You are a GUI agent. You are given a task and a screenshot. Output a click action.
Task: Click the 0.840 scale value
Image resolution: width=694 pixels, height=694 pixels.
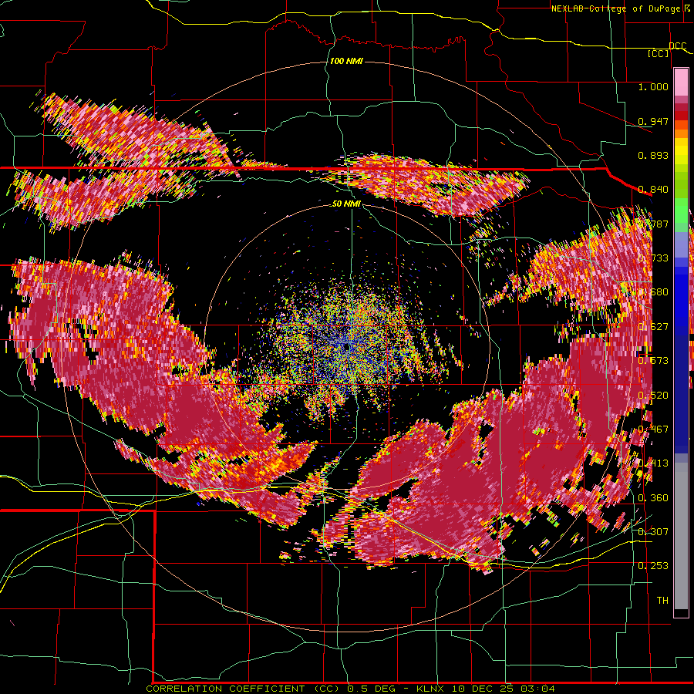tap(653, 190)
